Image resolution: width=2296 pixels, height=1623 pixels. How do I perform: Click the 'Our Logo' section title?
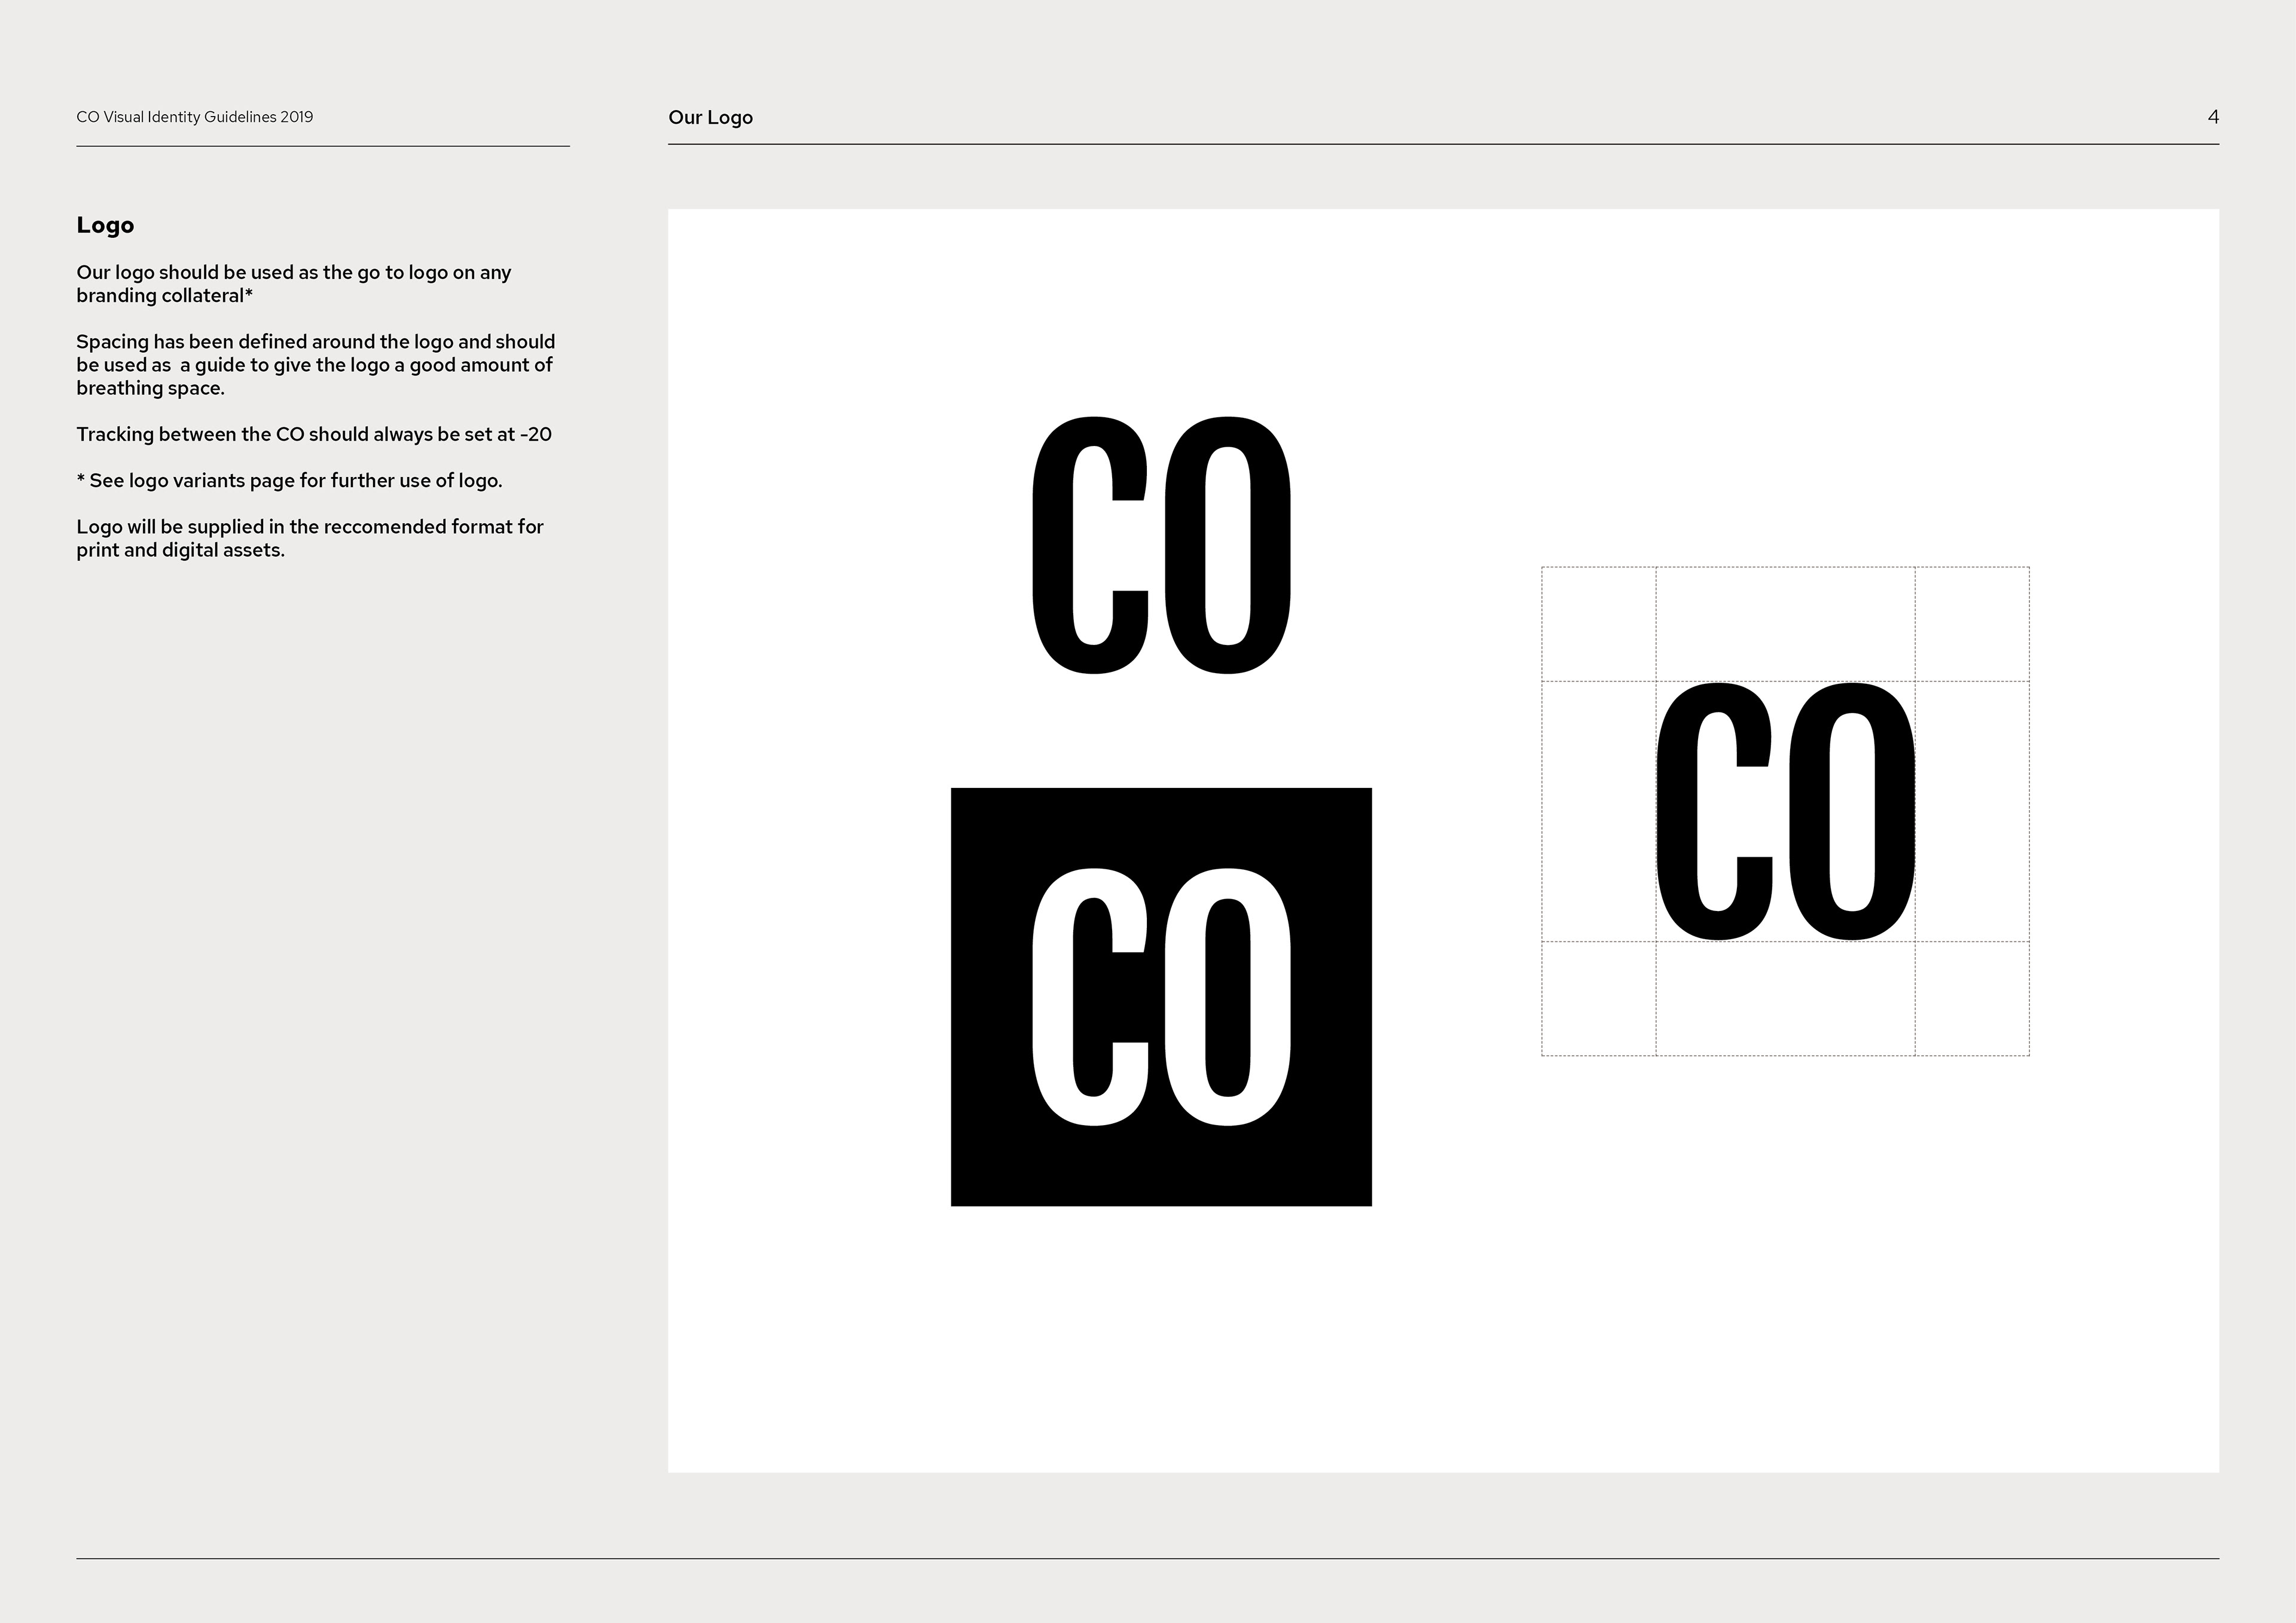[710, 117]
